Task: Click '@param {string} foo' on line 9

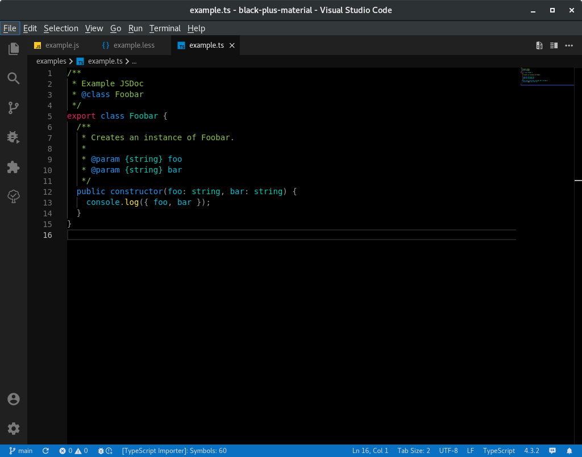Action: point(136,159)
